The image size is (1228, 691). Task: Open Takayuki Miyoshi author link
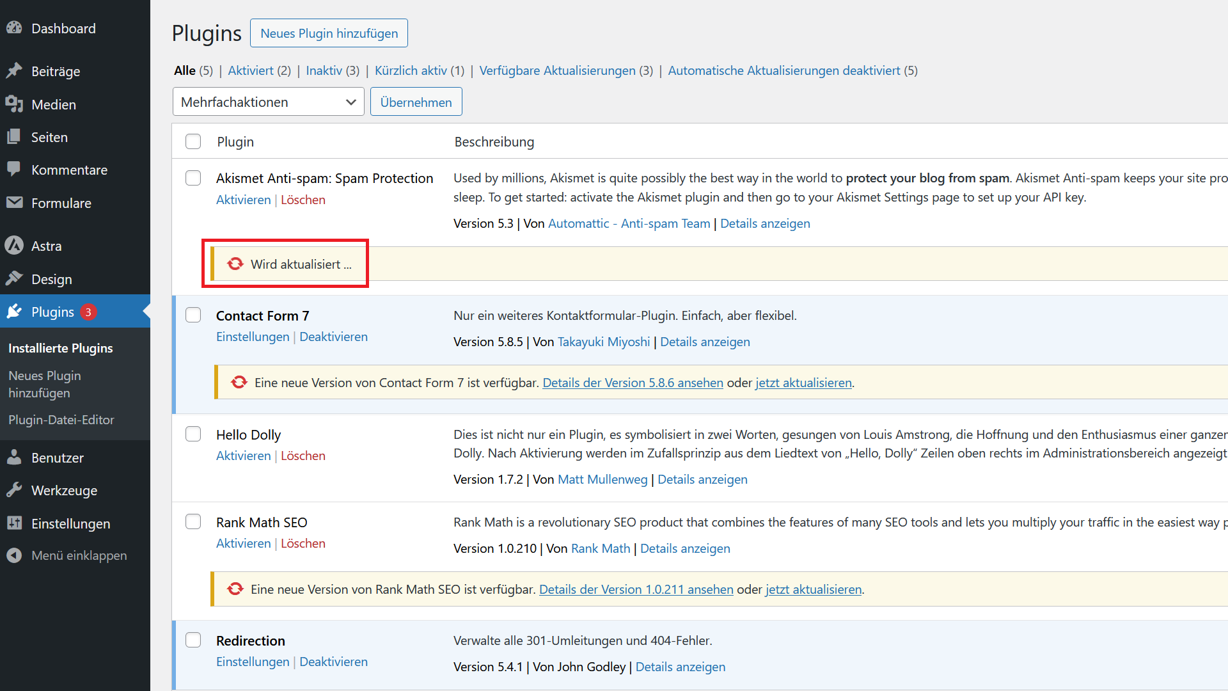[x=603, y=342]
